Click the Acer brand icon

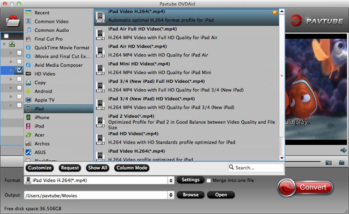[28, 135]
